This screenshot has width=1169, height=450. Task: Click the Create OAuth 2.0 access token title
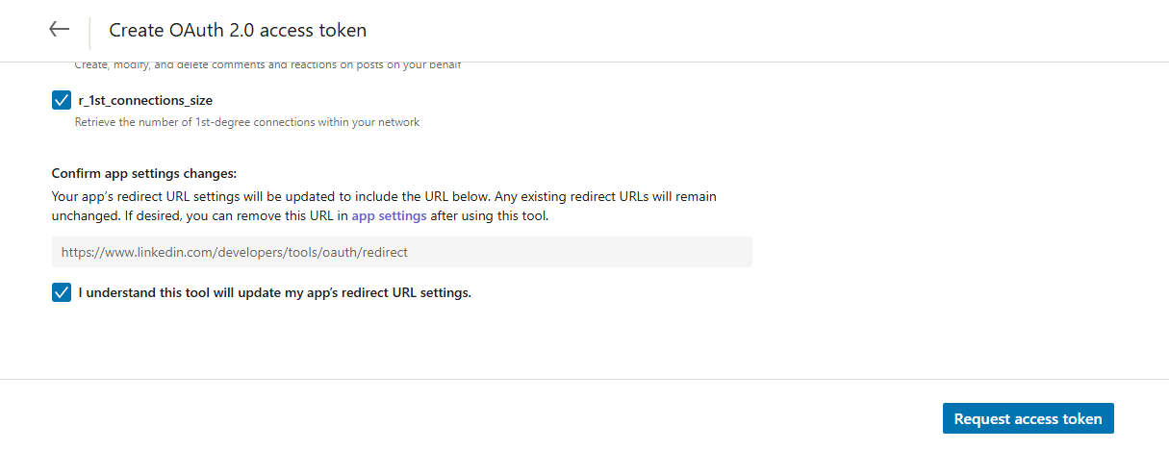(238, 31)
